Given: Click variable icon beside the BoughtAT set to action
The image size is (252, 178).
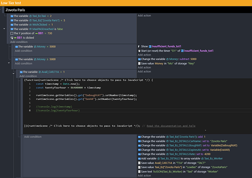Looking at the screenshot, I should tap(139, 146).
